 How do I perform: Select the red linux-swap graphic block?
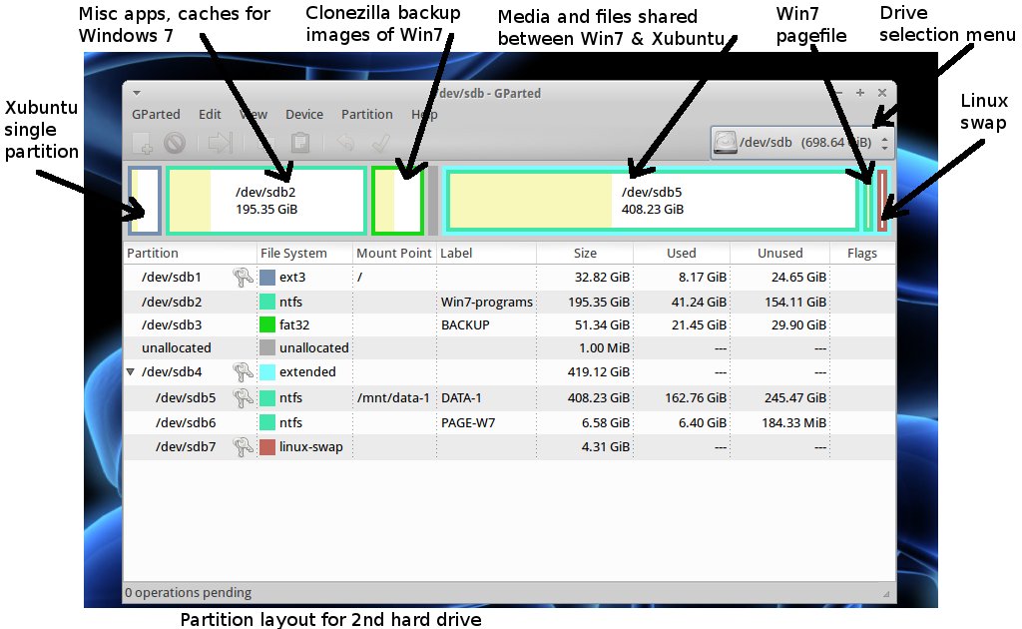pyautogui.click(x=882, y=201)
